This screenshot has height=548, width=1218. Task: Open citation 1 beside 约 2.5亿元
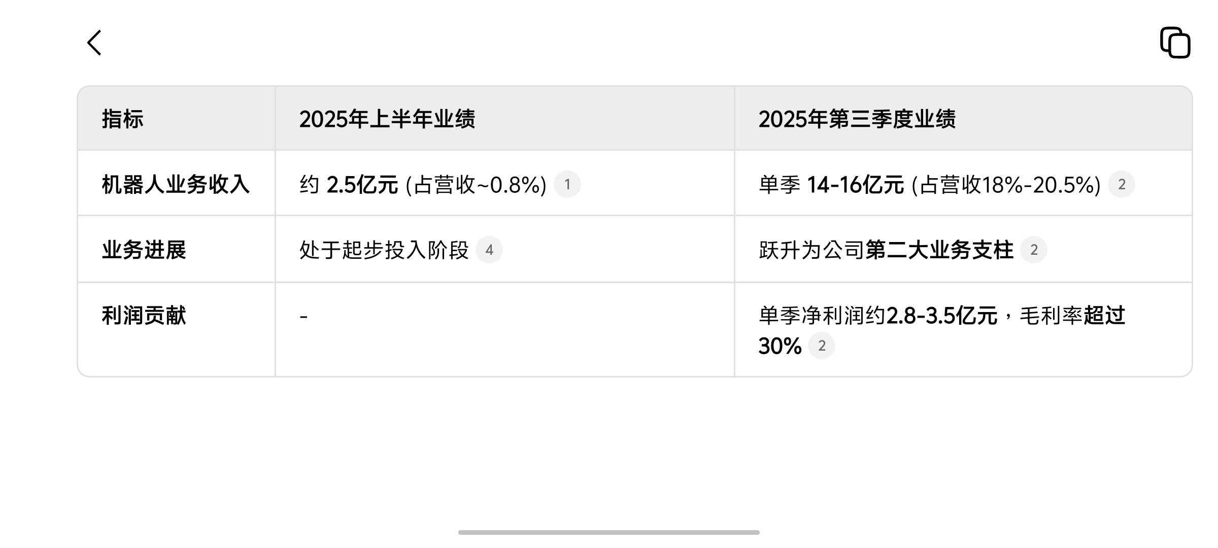pyautogui.click(x=567, y=185)
